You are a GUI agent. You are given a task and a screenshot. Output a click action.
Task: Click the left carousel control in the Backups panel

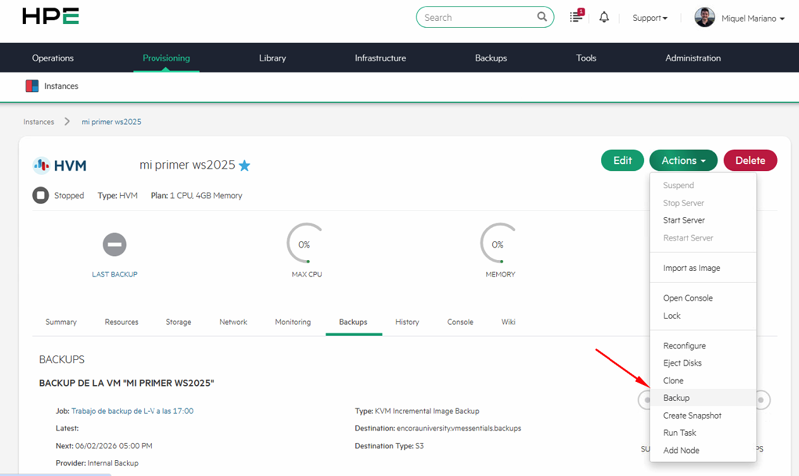point(646,400)
